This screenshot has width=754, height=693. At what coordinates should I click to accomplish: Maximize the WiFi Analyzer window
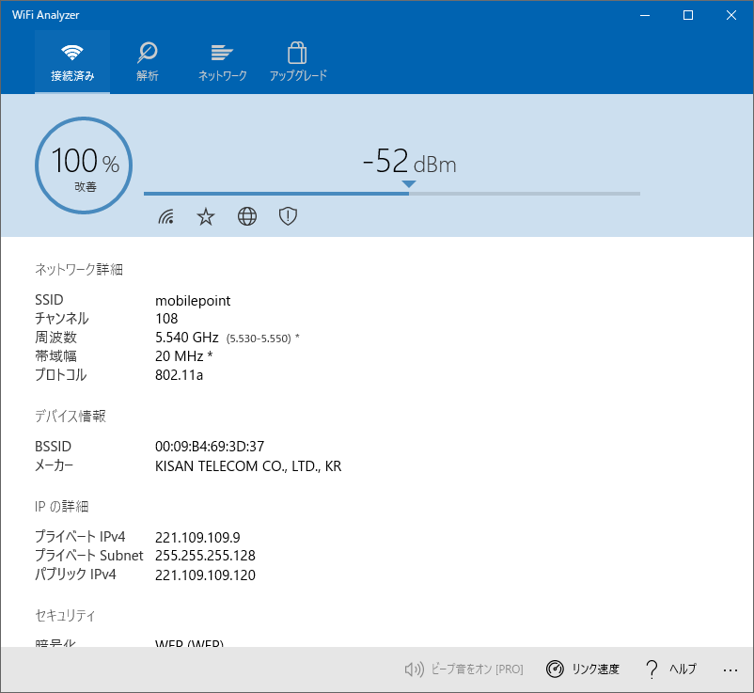tap(688, 15)
